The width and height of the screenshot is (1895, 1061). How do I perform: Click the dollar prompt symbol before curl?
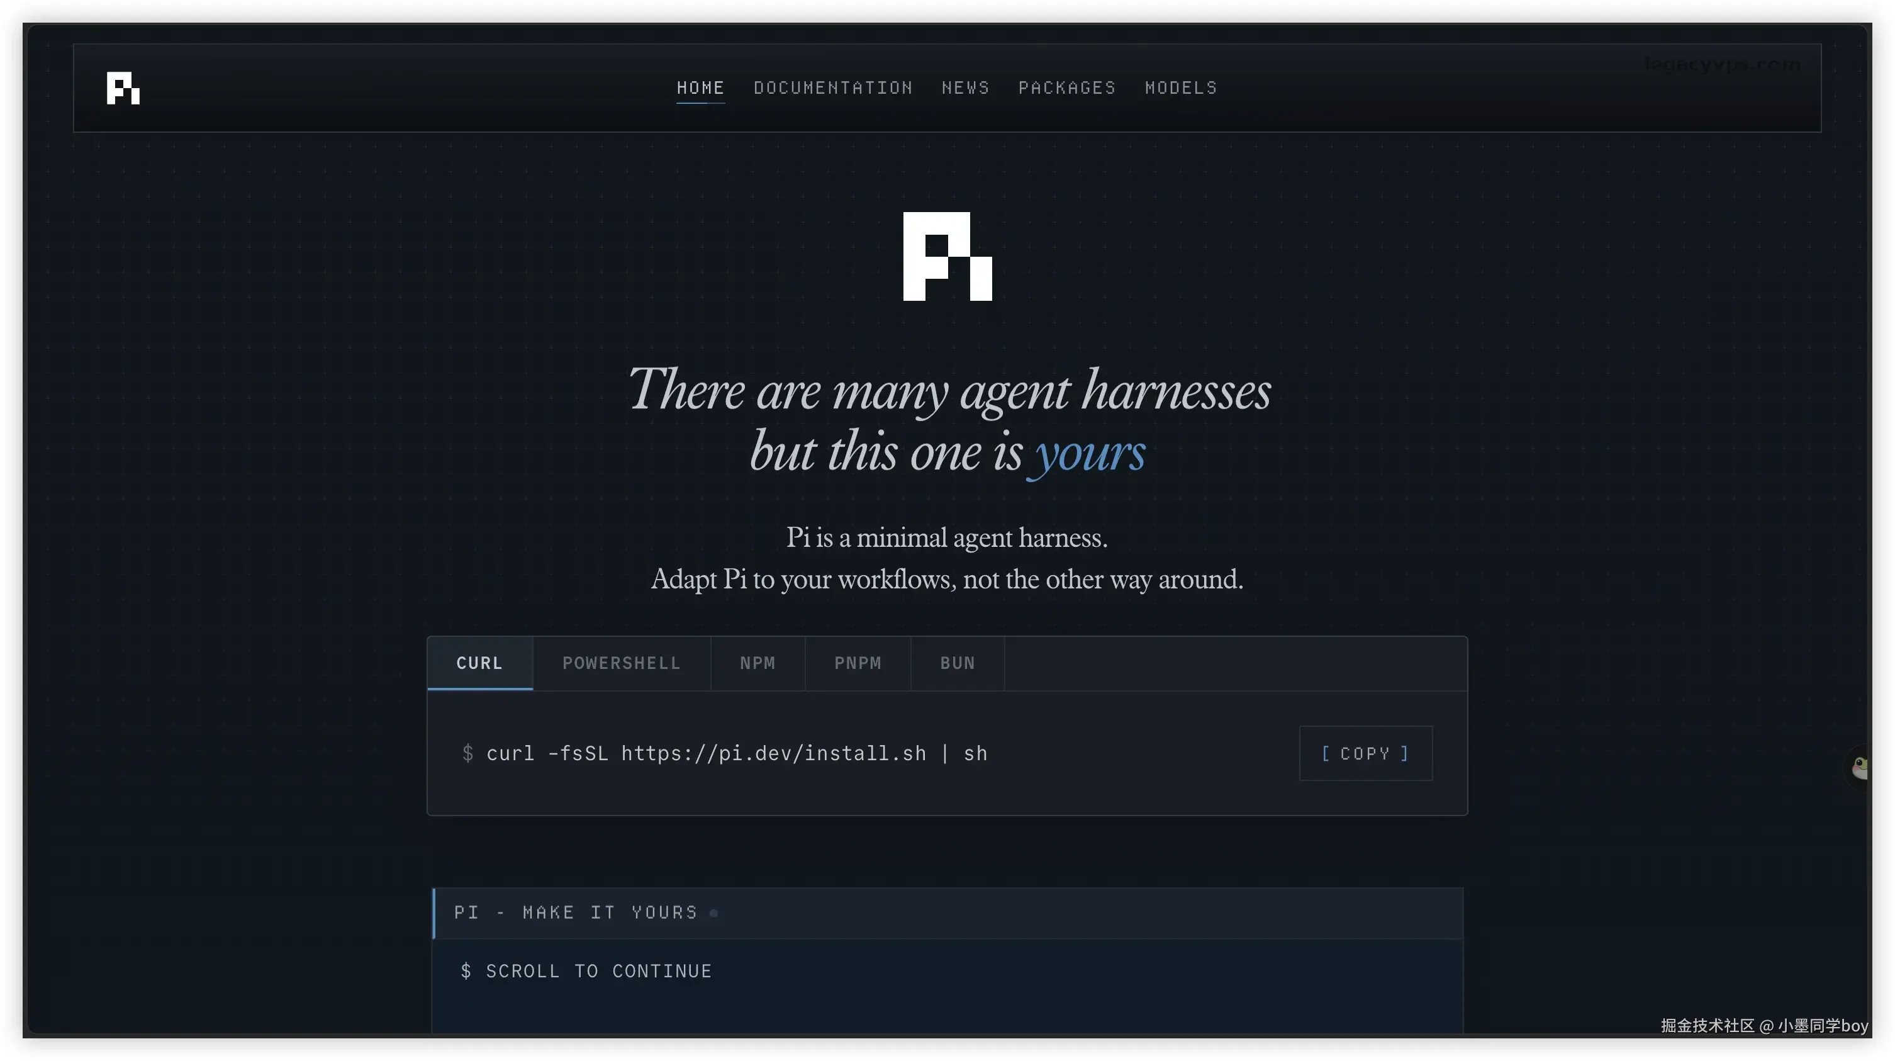(467, 753)
